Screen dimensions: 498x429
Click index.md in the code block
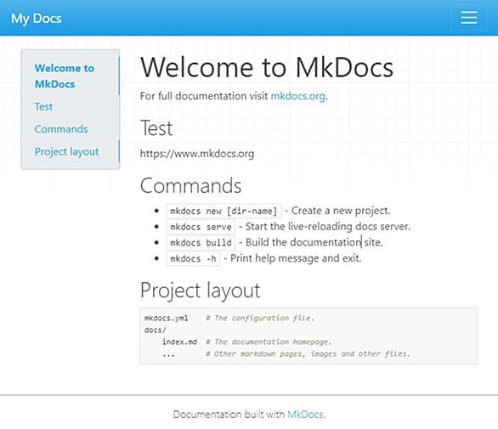click(179, 342)
